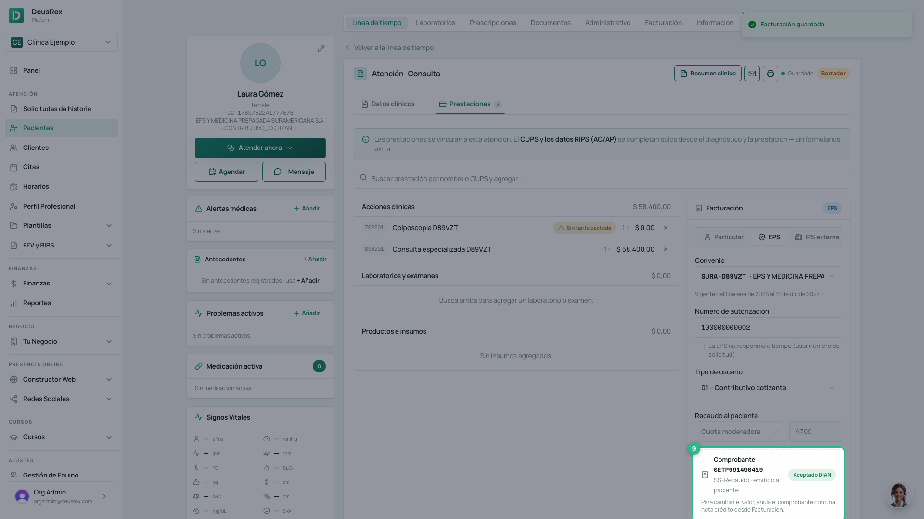Expand the Atender ahora dropdown arrow
The height and width of the screenshot is (519, 924).
[290, 148]
